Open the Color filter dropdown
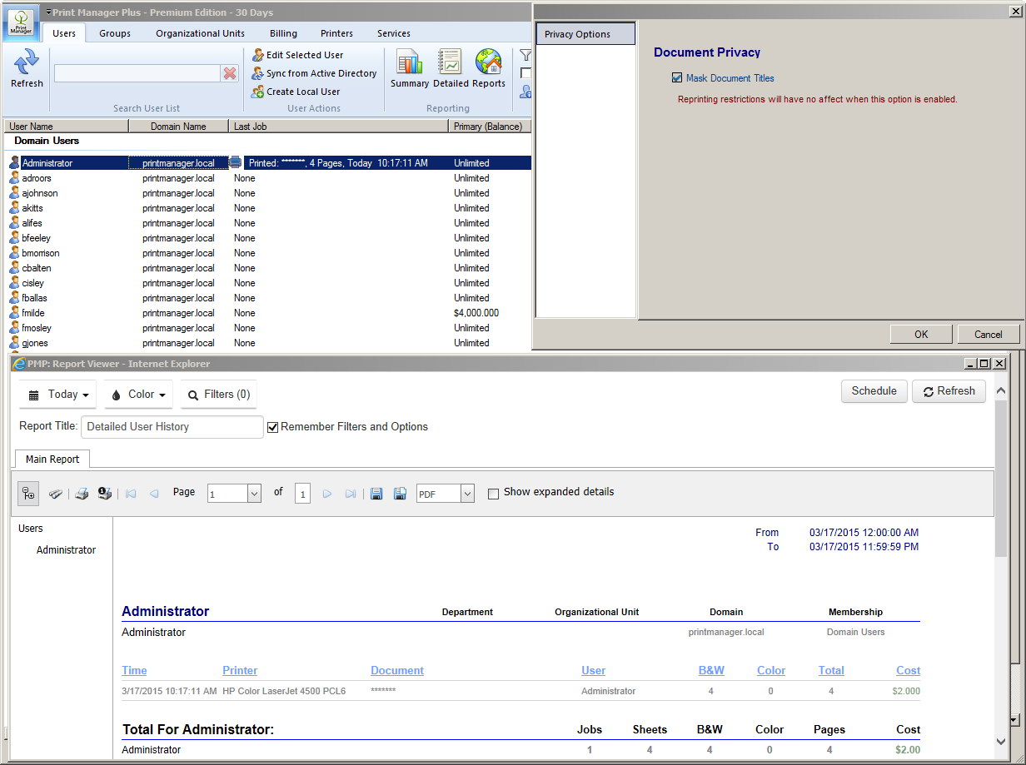The image size is (1026, 765). pyautogui.click(x=139, y=395)
